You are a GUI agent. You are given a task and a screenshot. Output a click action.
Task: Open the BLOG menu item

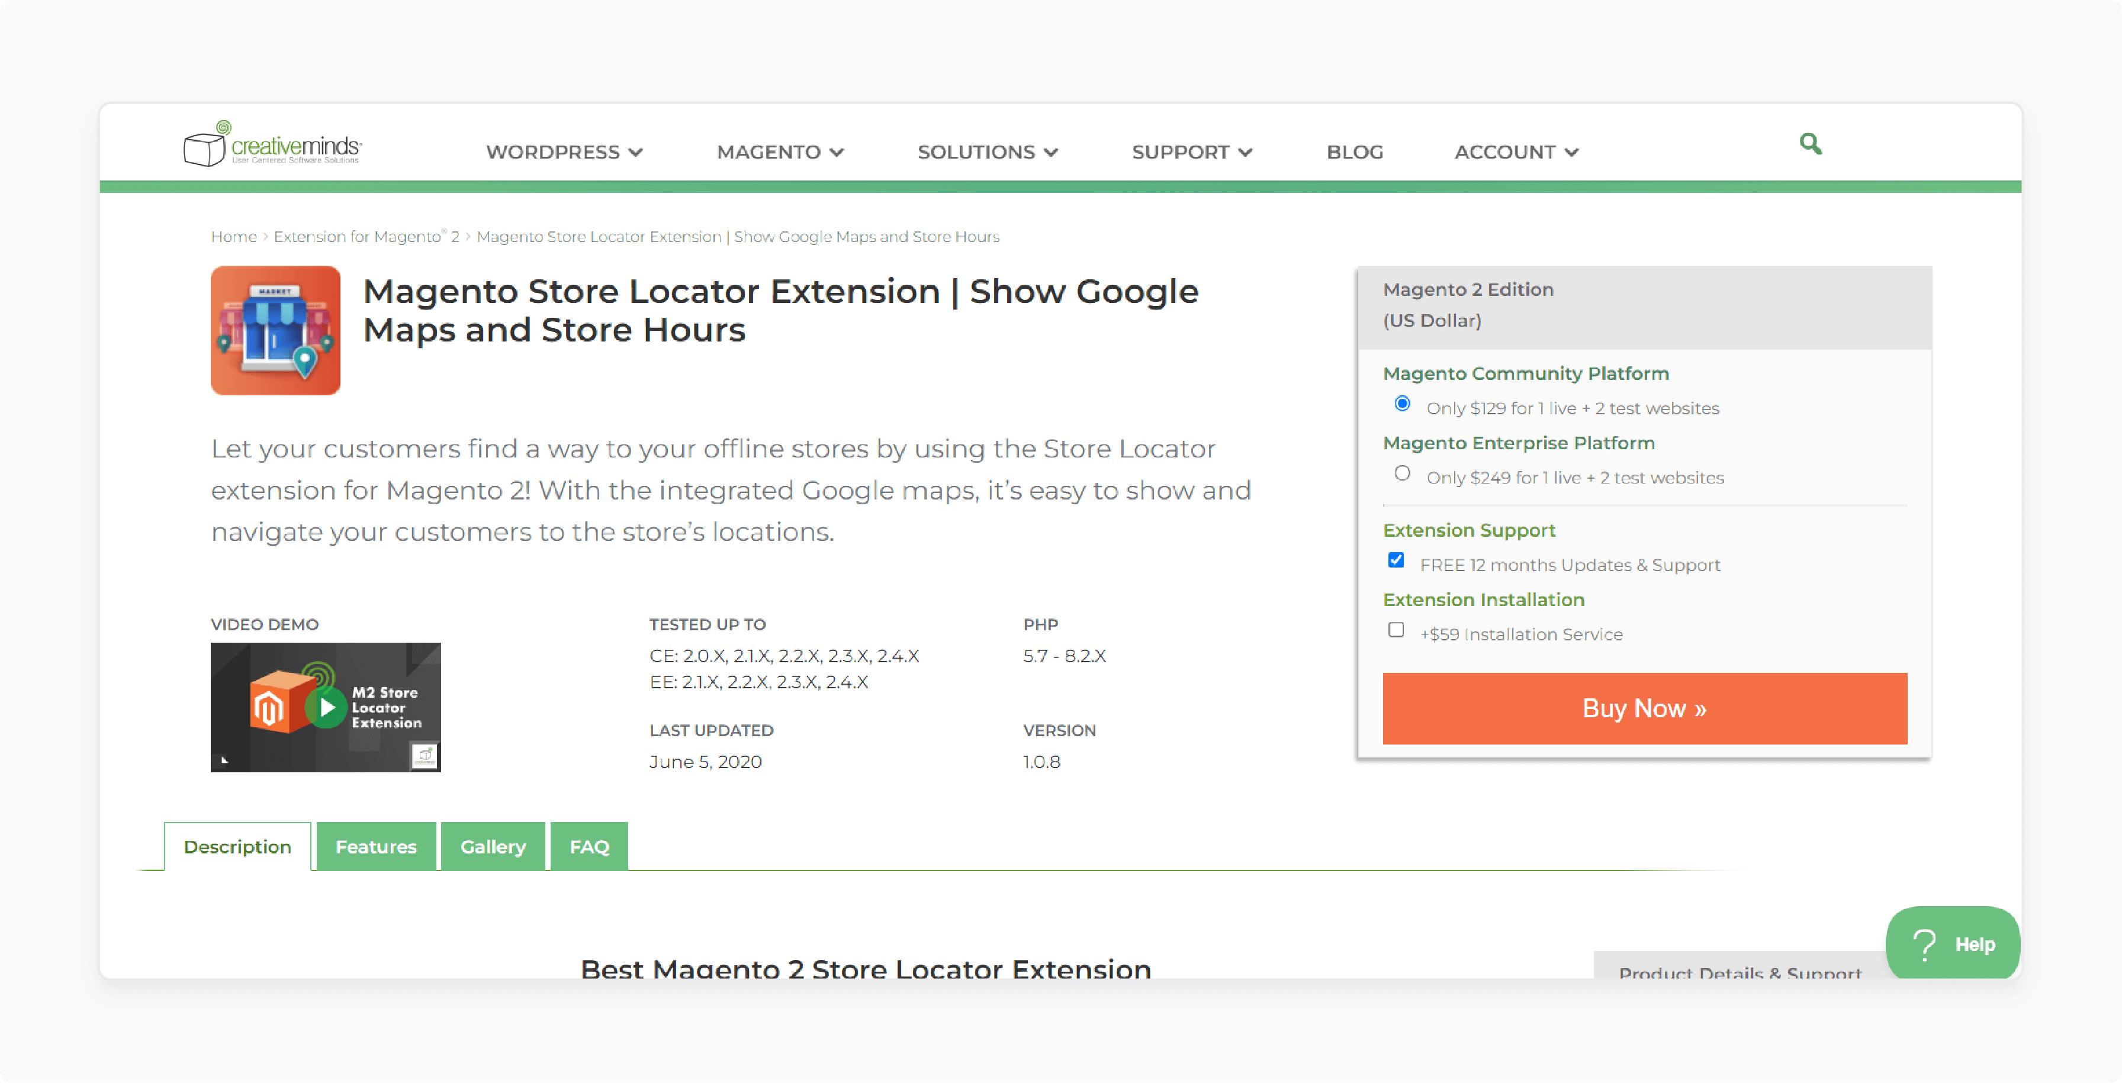(x=1354, y=152)
